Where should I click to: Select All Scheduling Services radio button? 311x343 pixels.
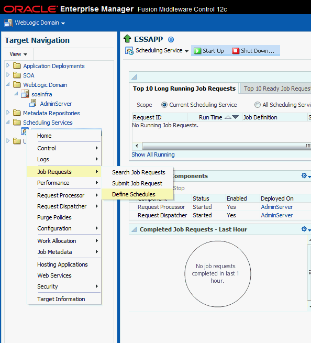click(258, 105)
